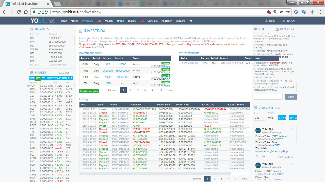
Task: Set site language to RU in header
Action: (x=288, y=21)
